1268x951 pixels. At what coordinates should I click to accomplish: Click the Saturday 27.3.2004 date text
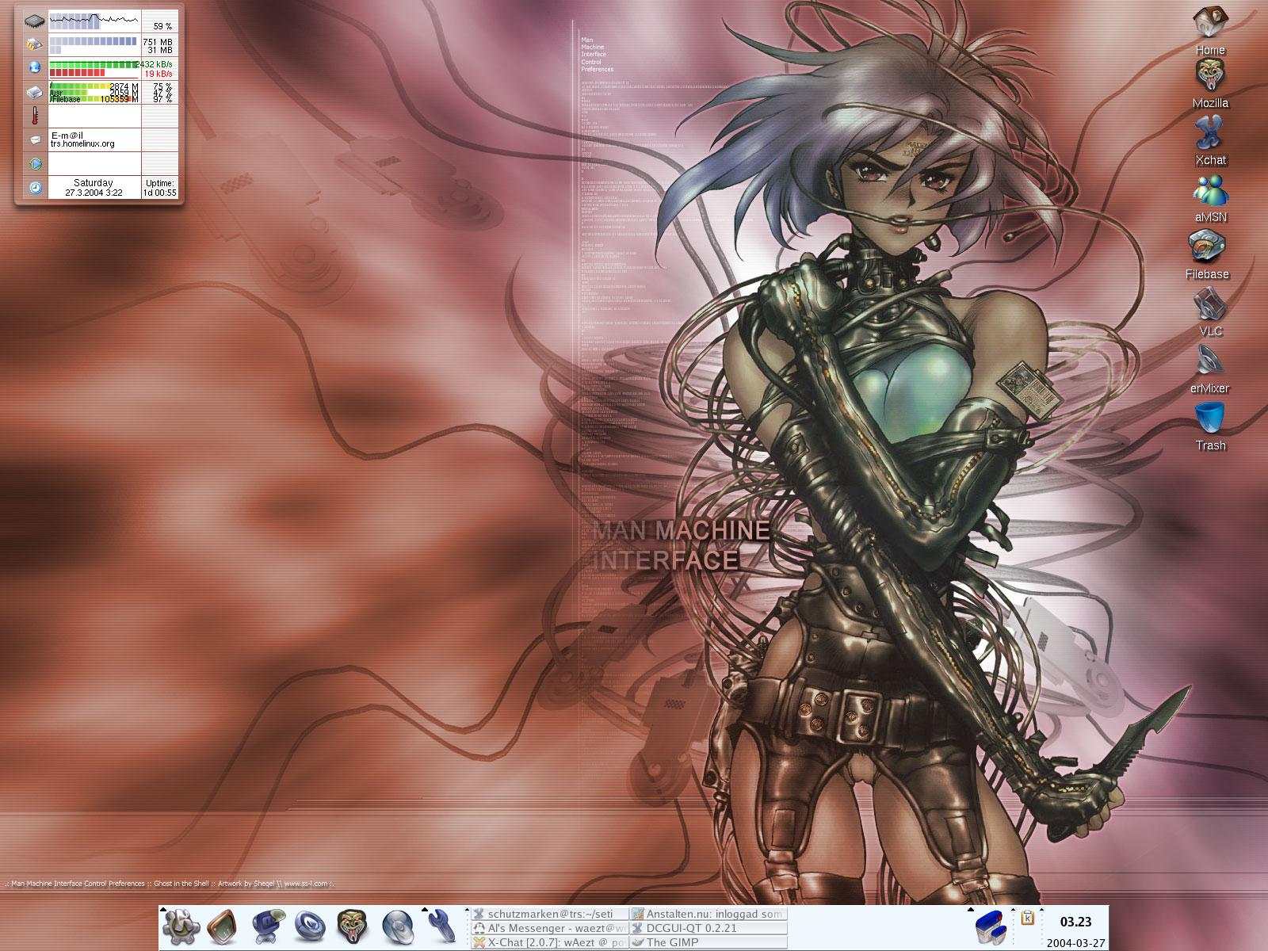(94, 187)
